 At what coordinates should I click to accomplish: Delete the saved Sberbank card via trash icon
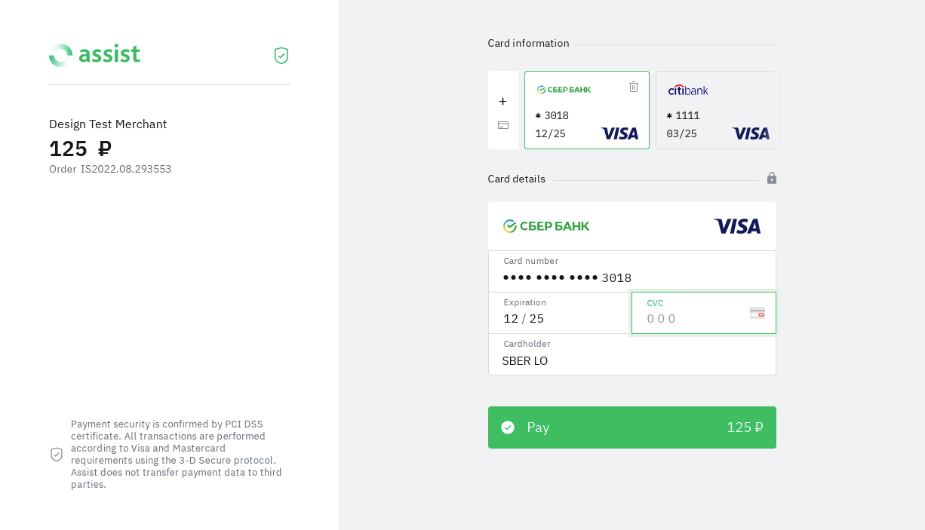tap(634, 87)
